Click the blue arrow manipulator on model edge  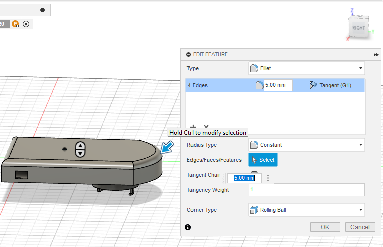[x=167, y=148]
